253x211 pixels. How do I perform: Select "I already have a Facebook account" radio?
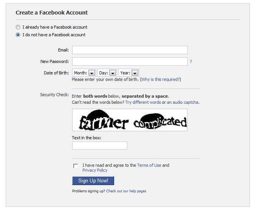point(18,27)
